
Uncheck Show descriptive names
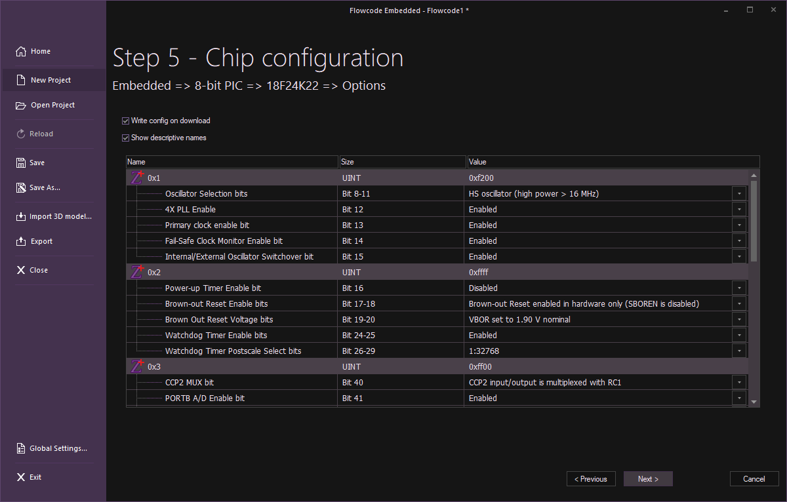125,138
